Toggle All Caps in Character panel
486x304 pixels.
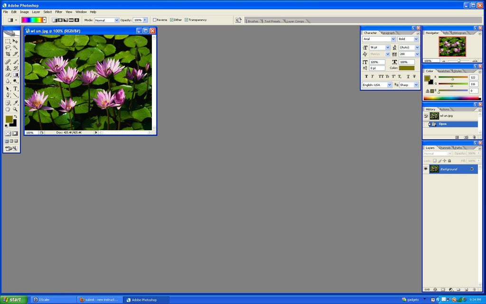click(x=381, y=76)
